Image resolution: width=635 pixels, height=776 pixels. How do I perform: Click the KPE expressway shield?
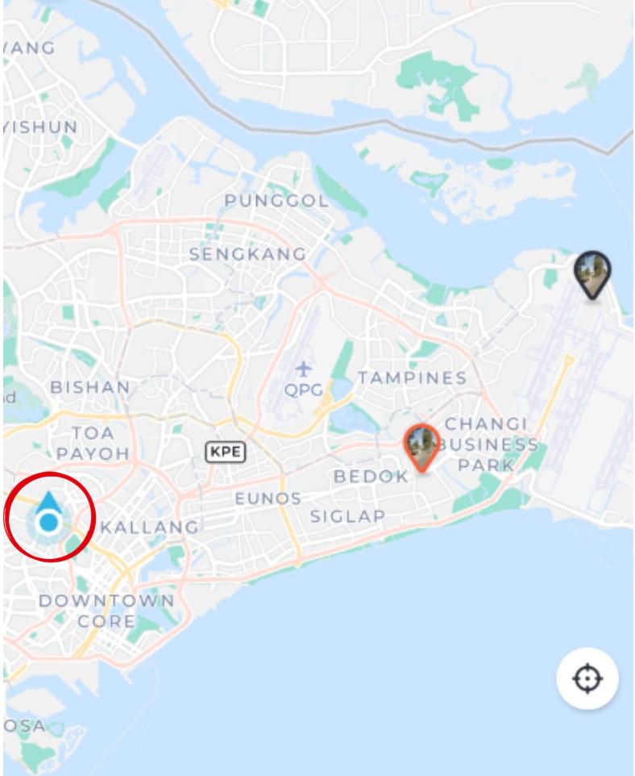coord(226,452)
